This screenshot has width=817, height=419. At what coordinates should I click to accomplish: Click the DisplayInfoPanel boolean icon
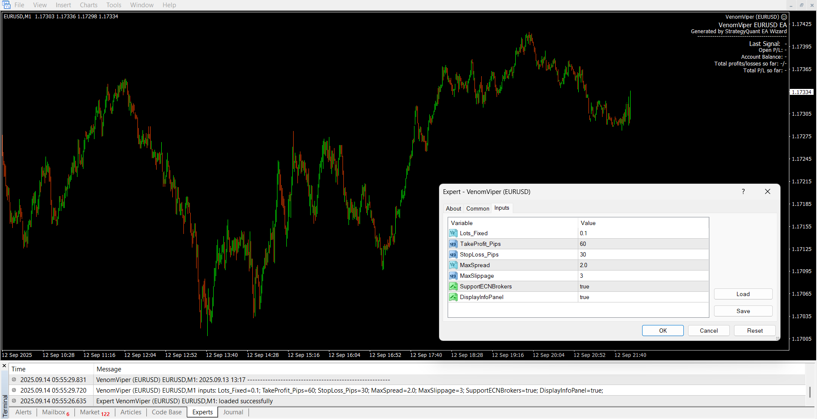(x=453, y=297)
